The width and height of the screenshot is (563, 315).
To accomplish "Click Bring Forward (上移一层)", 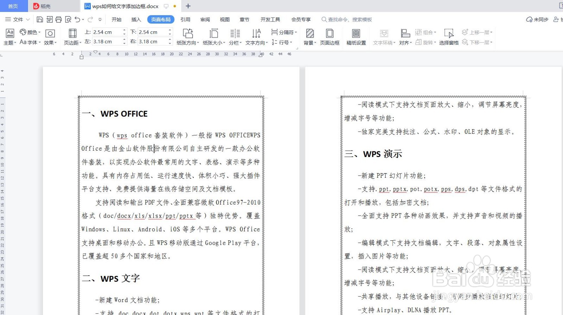I will click(477, 32).
